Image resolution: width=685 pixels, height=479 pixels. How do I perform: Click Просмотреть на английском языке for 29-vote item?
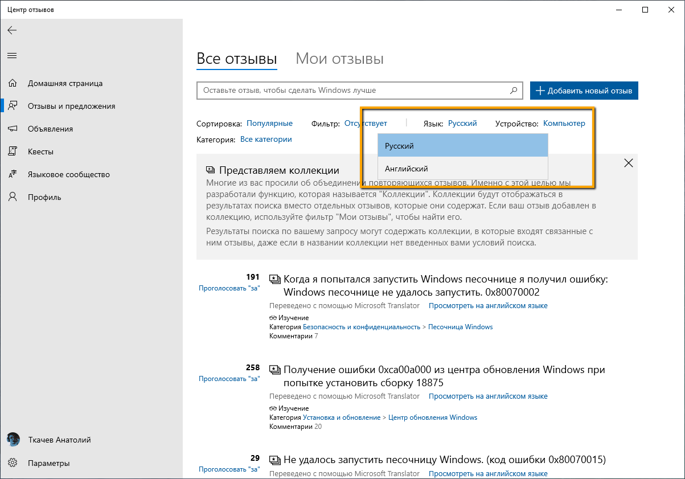(488, 474)
